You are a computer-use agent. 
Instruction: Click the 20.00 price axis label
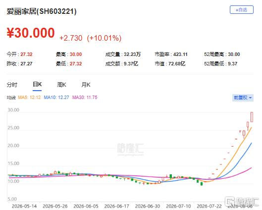coord(13,146)
